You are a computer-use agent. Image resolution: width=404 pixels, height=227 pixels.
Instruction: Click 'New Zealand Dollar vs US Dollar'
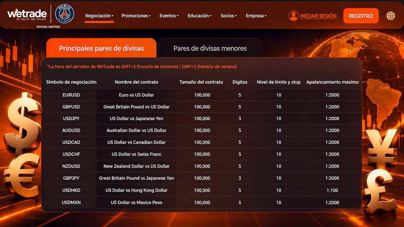[x=136, y=166]
